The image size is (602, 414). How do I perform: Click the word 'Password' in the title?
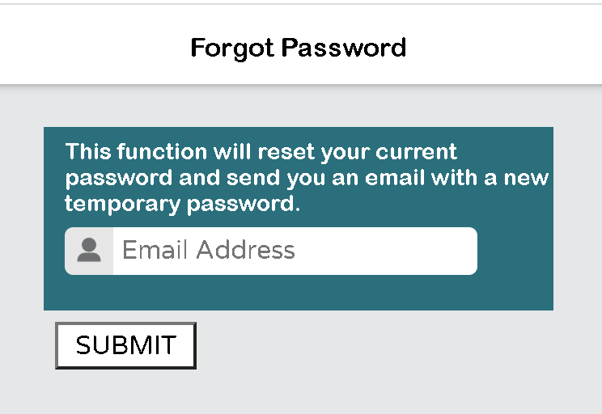(x=344, y=48)
